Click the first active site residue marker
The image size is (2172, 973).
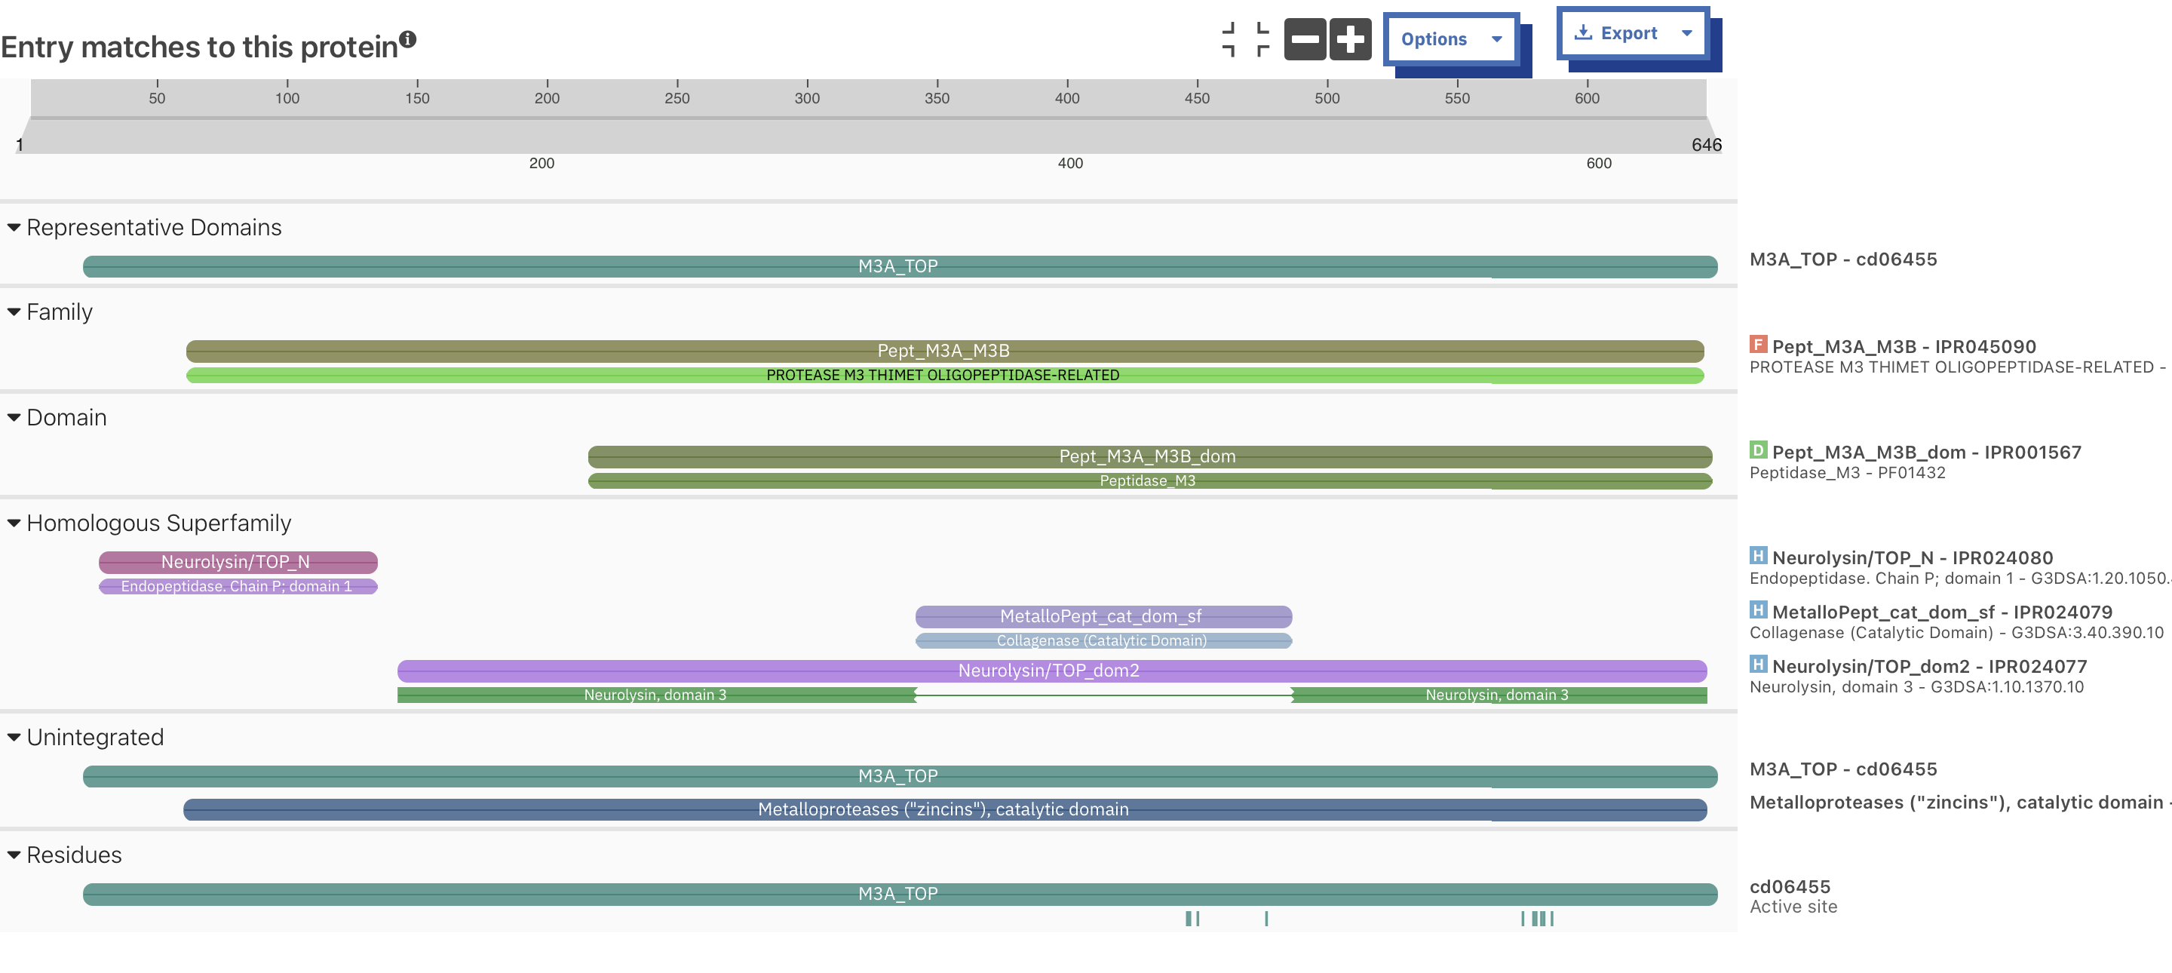tap(1188, 918)
